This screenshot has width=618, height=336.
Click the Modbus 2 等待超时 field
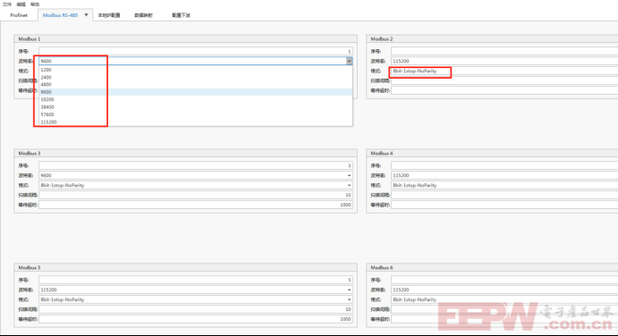click(504, 90)
